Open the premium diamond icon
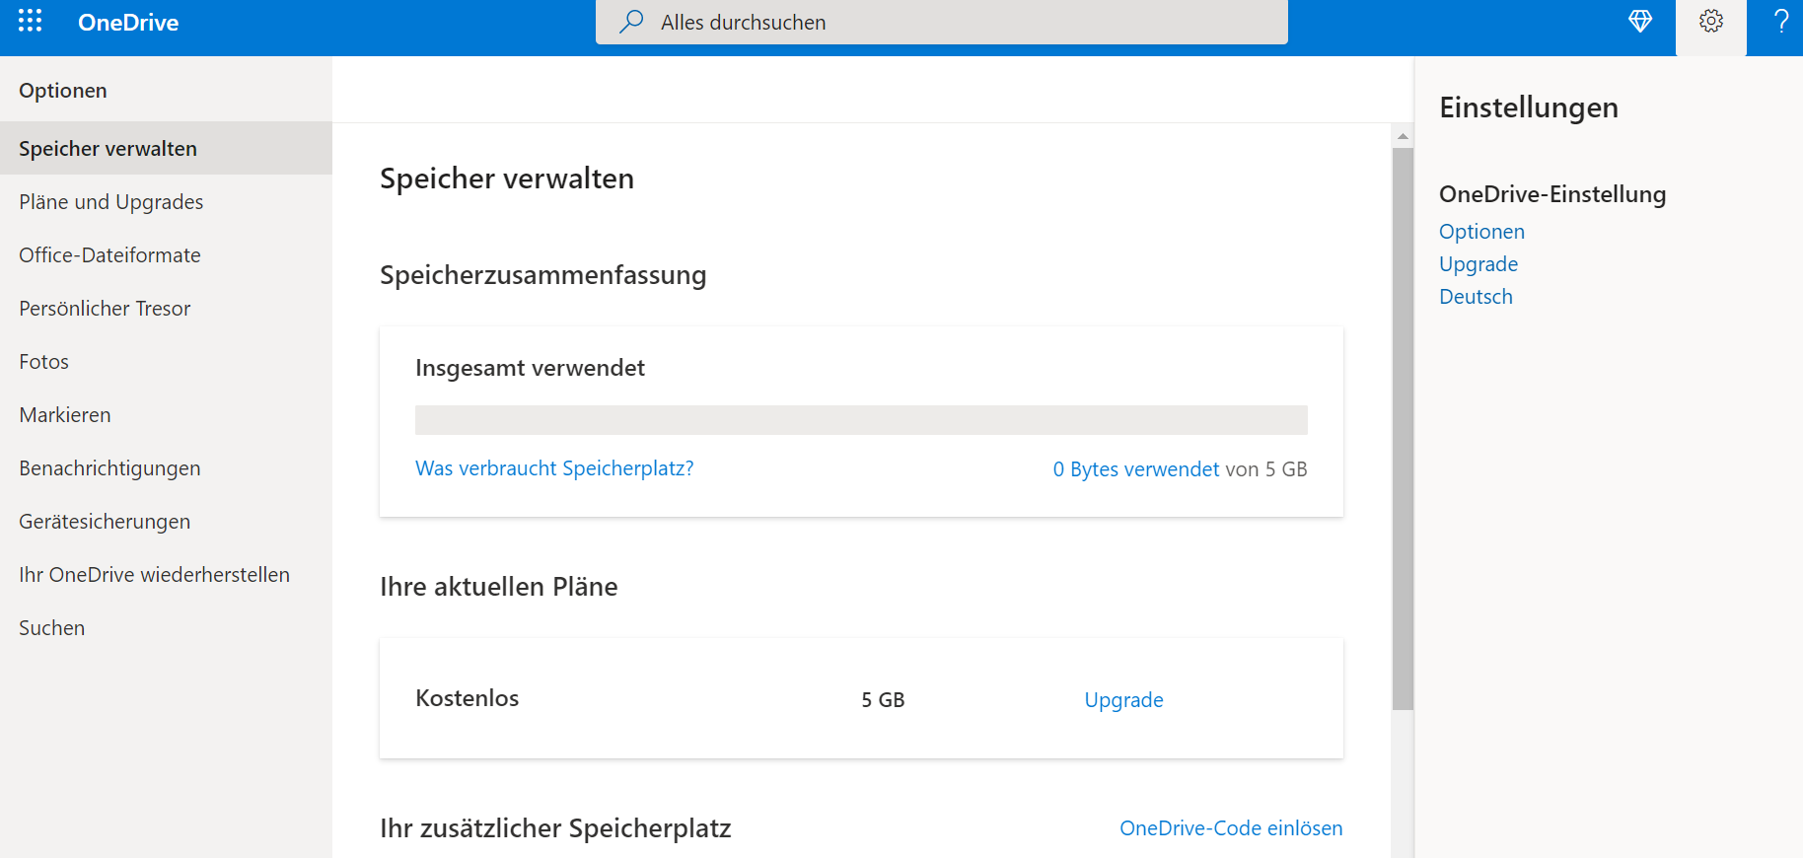This screenshot has height=858, width=1803. point(1640,21)
